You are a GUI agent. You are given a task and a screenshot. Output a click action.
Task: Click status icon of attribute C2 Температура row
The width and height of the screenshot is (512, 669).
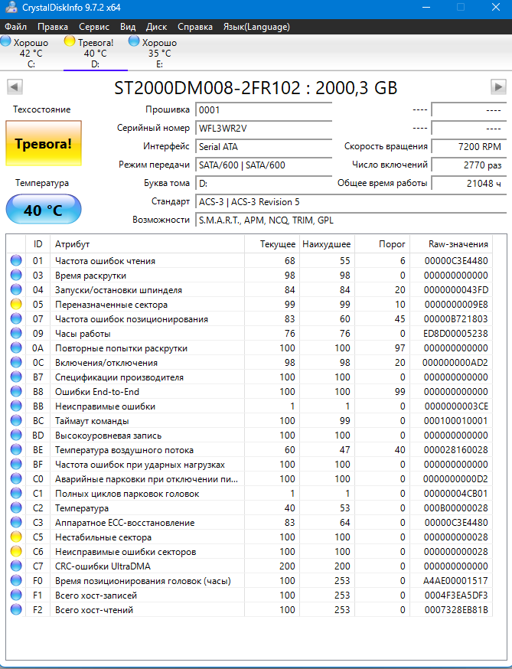(16, 507)
